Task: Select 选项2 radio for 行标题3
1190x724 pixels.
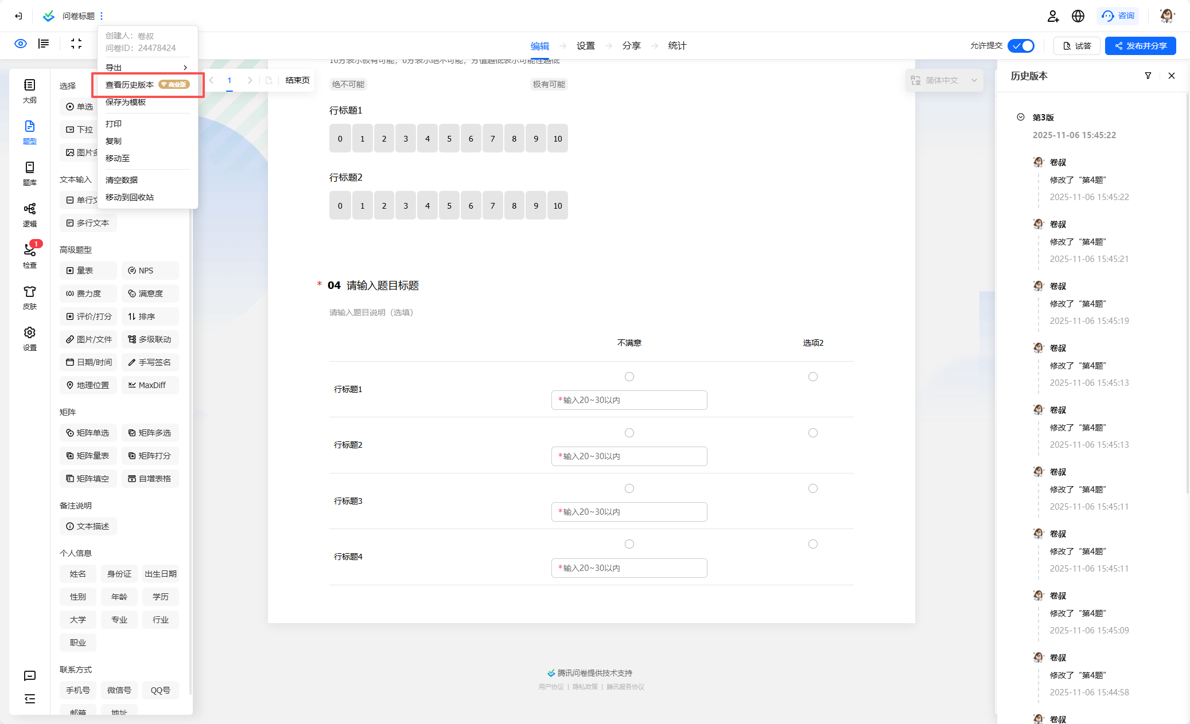Action: [x=813, y=488]
